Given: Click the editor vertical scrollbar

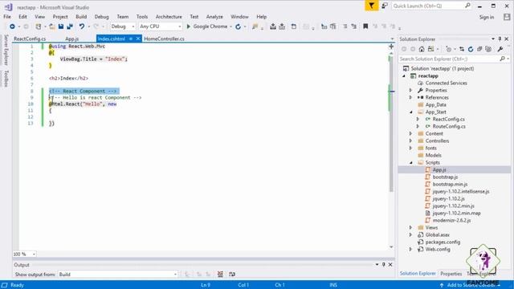Looking at the screenshot, I should [391, 124].
